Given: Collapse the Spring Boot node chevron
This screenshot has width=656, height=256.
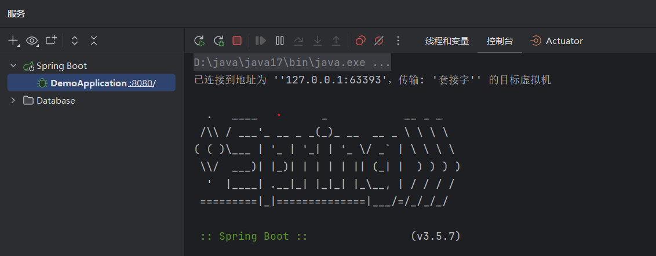Looking at the screenshot, I should [x=13, y=65].
